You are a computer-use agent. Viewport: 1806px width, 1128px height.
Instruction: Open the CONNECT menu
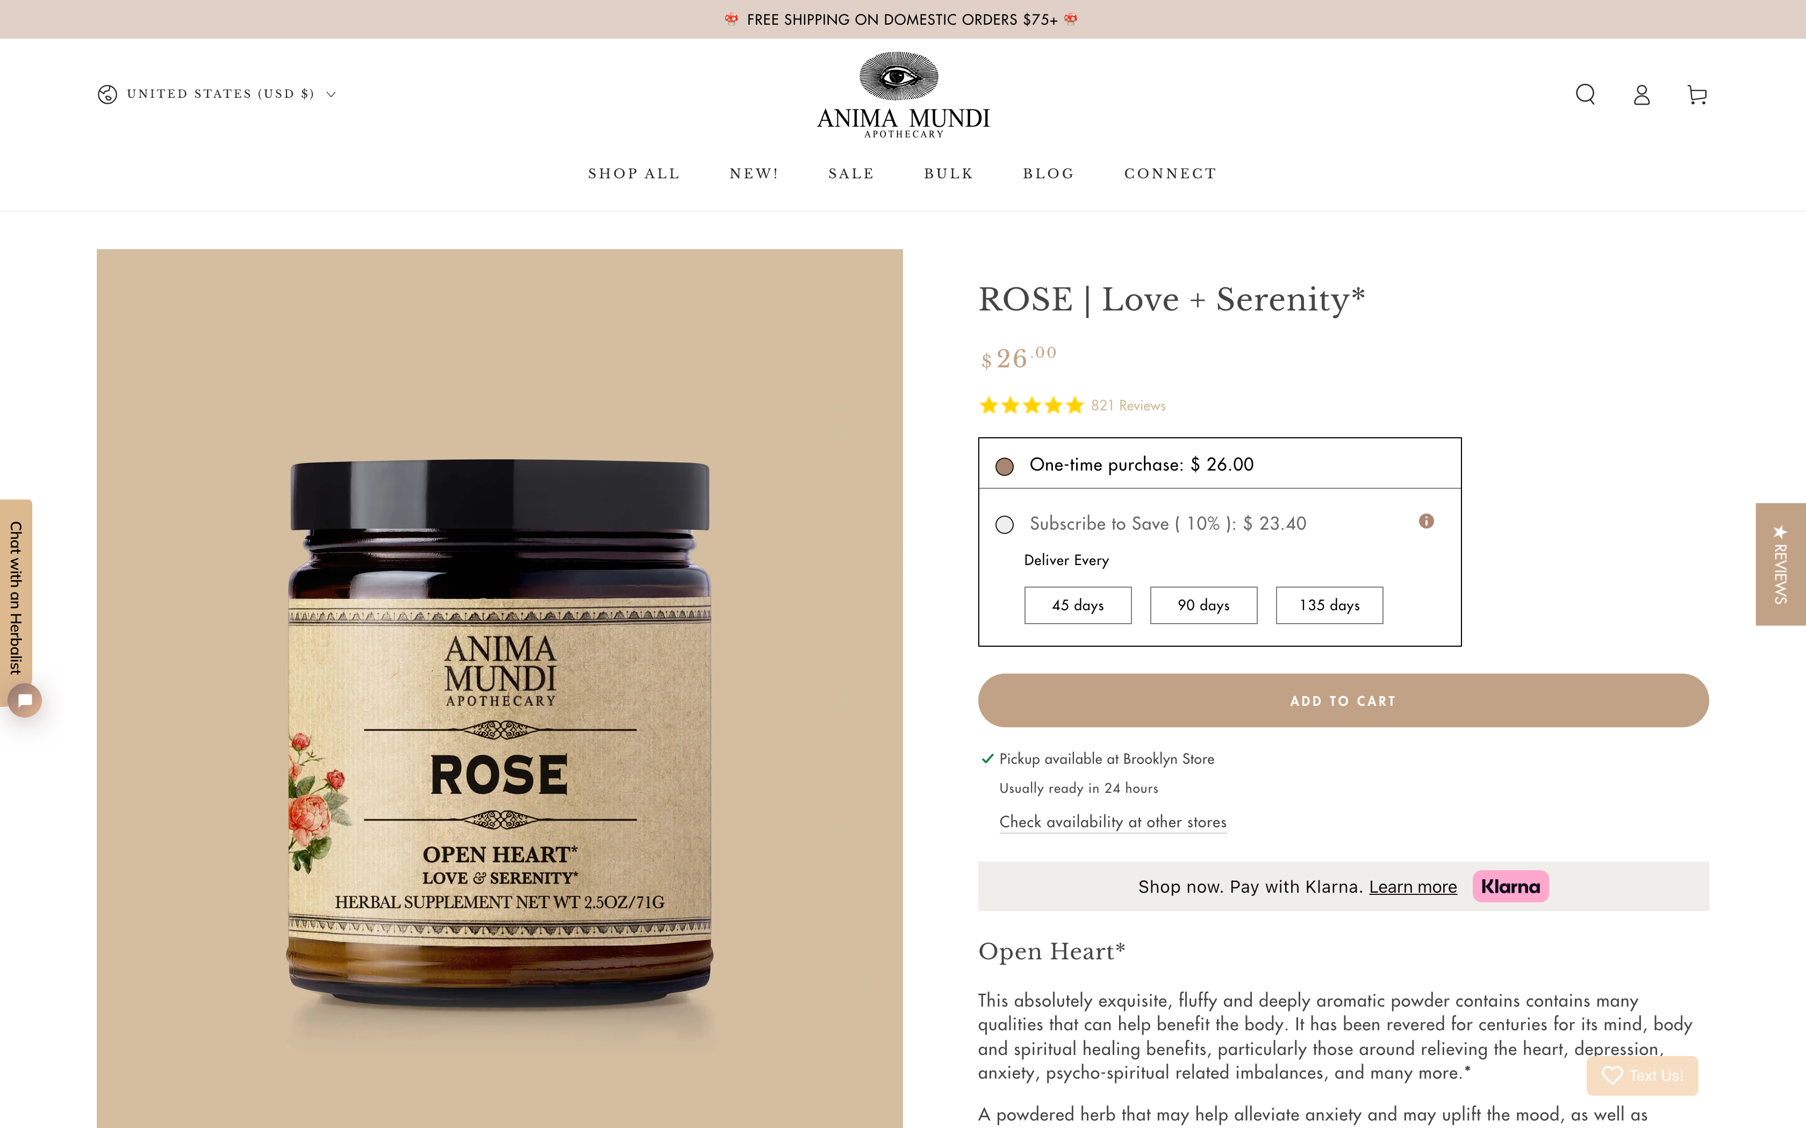[1170, 174]
